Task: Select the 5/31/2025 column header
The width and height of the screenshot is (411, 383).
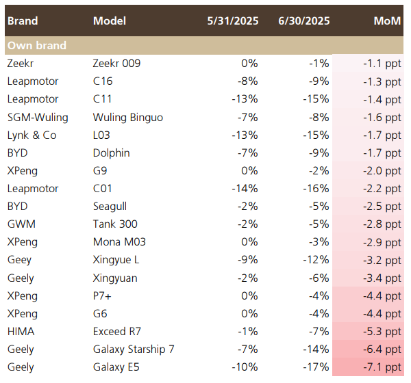Action: 233,21
